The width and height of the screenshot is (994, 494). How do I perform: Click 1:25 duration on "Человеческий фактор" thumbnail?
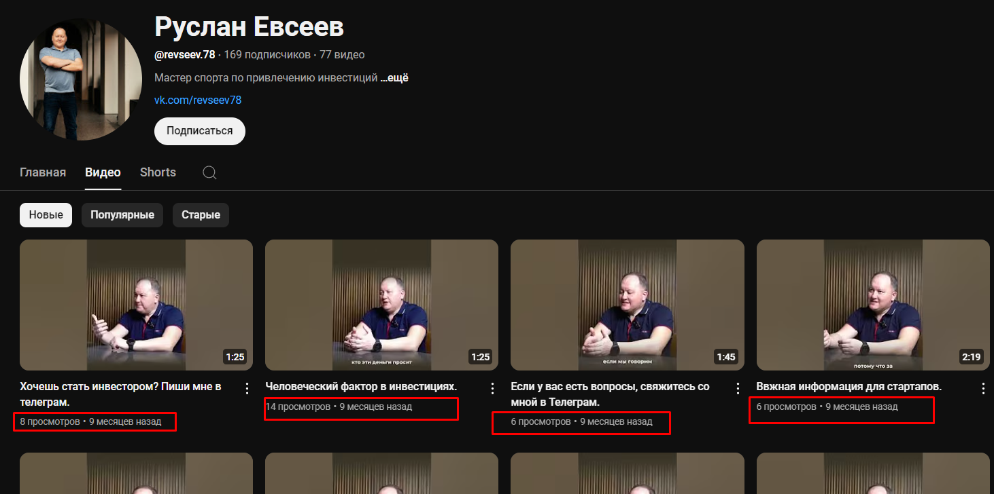(481, 357)
